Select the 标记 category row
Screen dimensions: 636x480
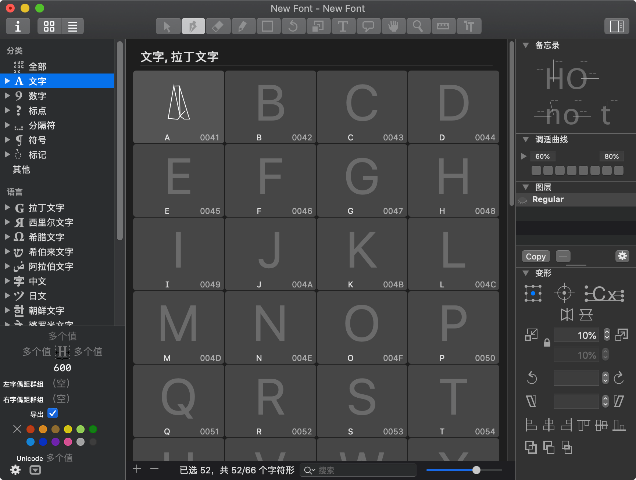tap(57, 155)
